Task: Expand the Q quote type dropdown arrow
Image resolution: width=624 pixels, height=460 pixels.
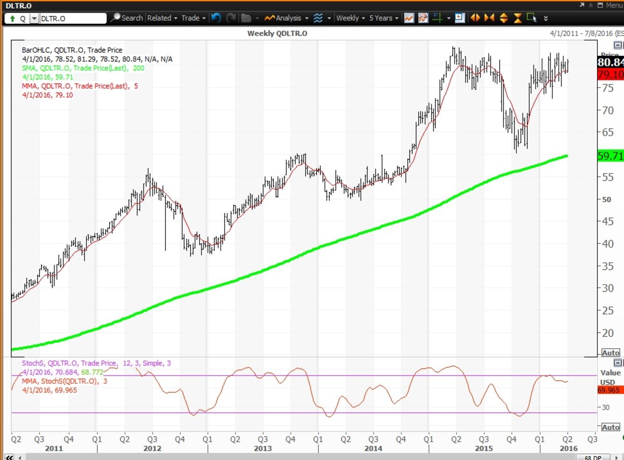Action: point(34,18)
